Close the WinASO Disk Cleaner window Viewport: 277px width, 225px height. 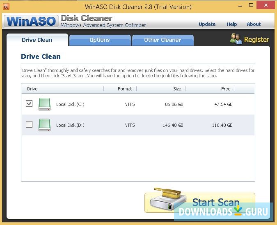click(266, 5)
